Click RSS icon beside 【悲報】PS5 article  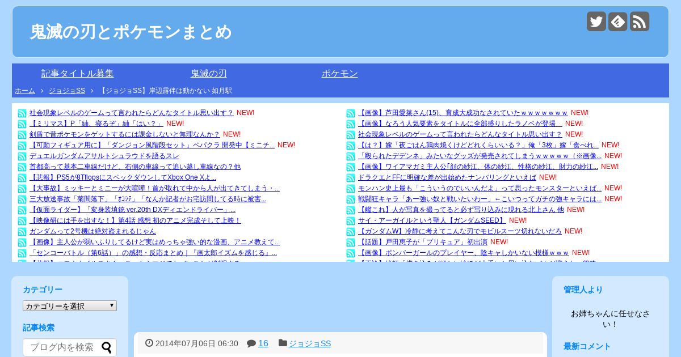tap(22, 178)
